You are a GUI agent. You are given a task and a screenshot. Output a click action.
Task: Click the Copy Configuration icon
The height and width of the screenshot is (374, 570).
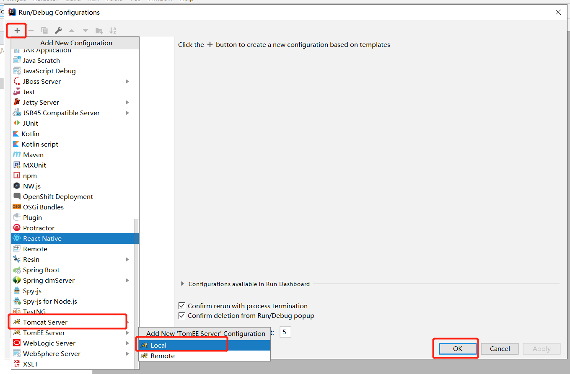click(44, 31)
